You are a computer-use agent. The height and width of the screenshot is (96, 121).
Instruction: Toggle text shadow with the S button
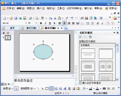54,23
